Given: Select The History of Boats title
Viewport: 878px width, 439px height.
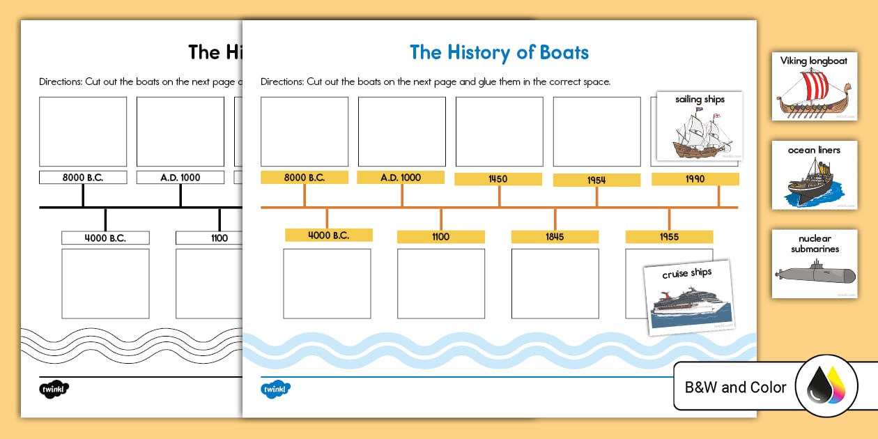Looking at the screenshot, I should [499, 53].
